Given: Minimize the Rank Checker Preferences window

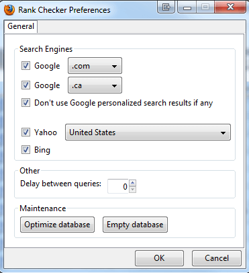Looking at the screenshot, I should pyautogui.click(x=187, y=7).
